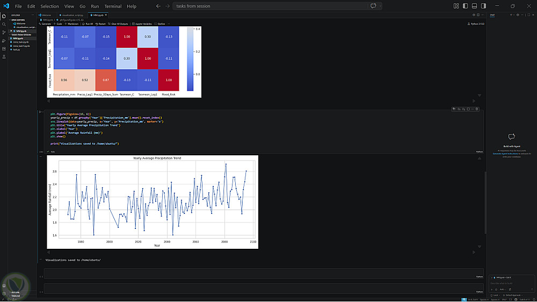The image size is (537, 302).
Task: Open the Local session target dropdown
Action: click(x=495, y=295)
